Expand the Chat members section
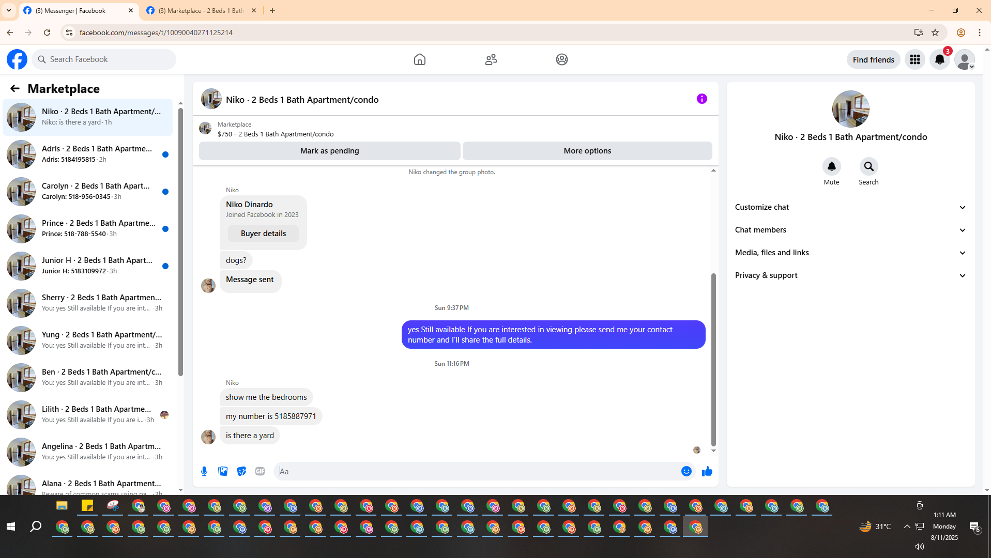 pyautogui.click(x=850, y=230)
